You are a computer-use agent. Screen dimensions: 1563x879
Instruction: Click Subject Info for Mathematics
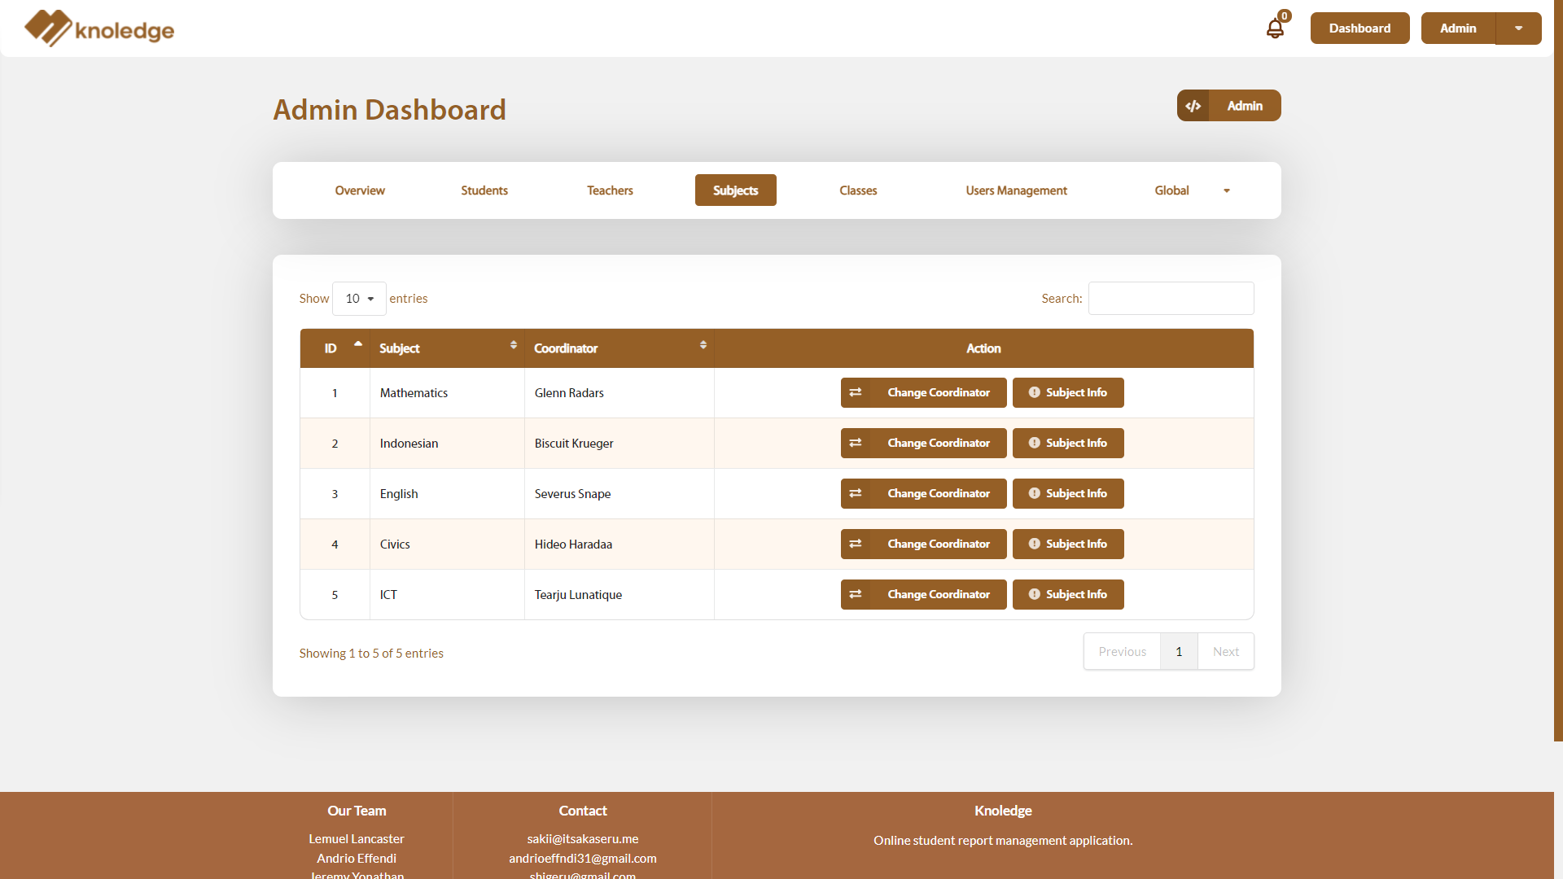(x=1069, y=391)
